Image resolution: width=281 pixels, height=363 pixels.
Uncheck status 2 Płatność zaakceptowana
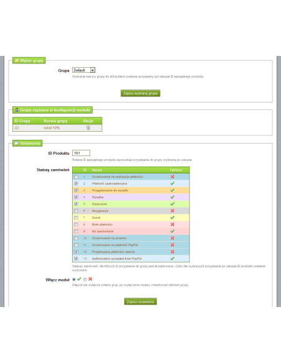pyautogui.click(x=76, y=183)
